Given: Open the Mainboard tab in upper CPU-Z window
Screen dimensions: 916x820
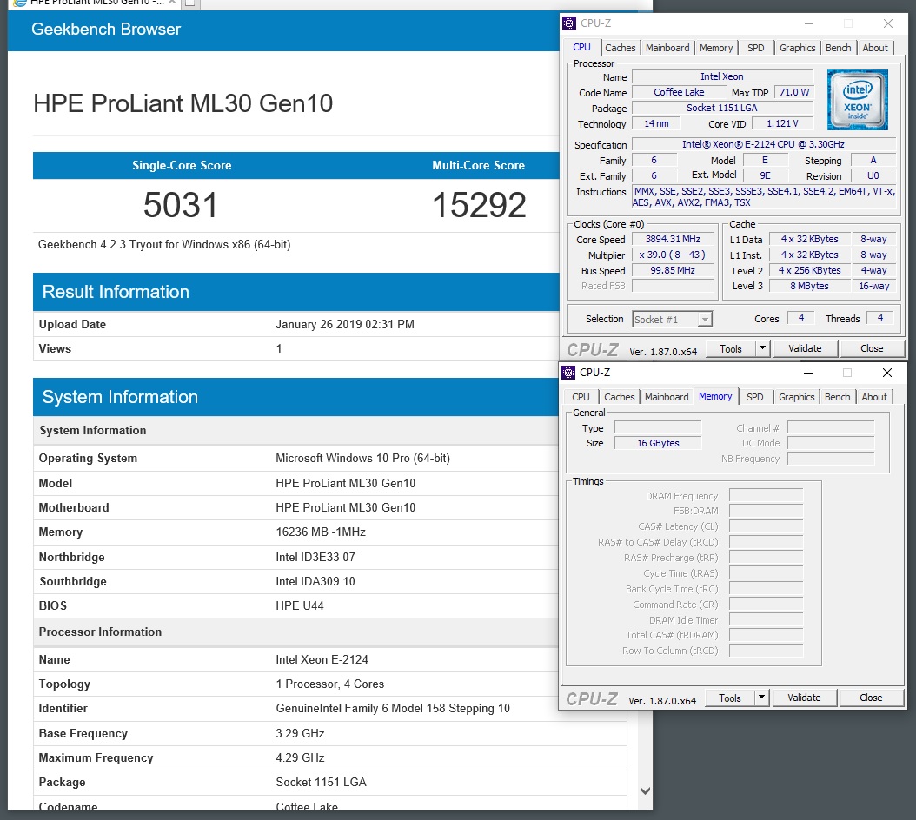Looking at the screenshot, I should click(x=667, y=48).
